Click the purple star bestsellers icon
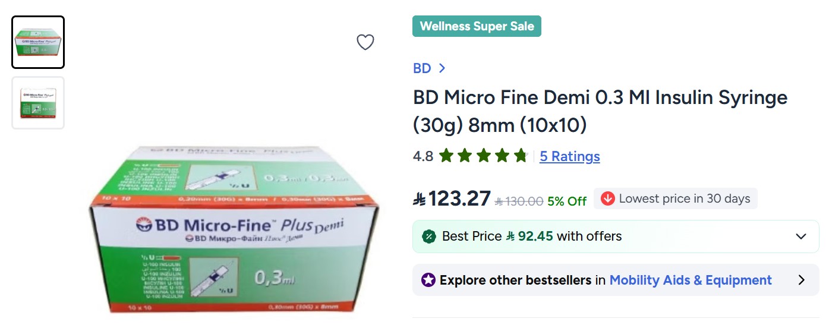 click(428, 280)
